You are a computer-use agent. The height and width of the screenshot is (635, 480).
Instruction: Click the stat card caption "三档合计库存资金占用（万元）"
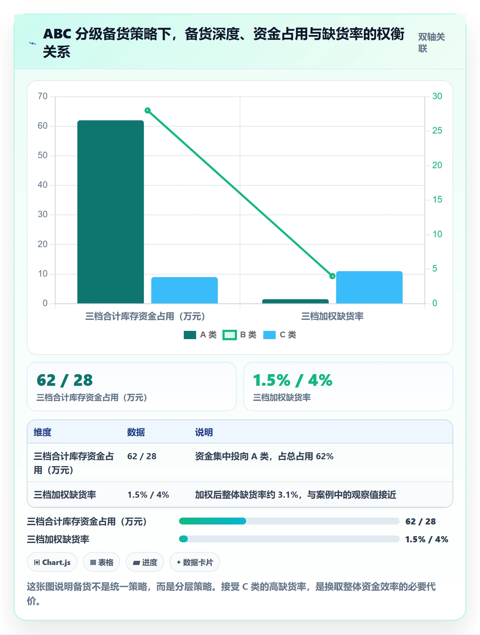pyautogui.click(x=92, y=397)
